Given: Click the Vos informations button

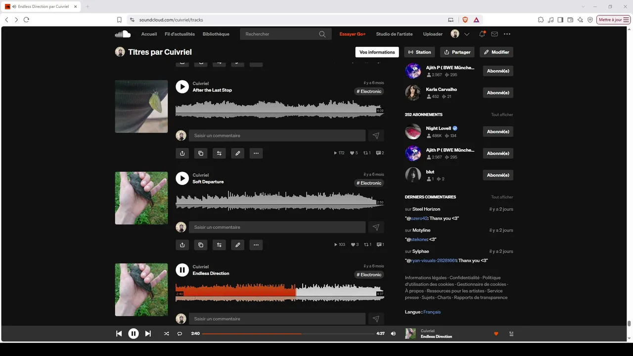Looking at the screenshot, I should pyautogui.click(x=377, y=52).
